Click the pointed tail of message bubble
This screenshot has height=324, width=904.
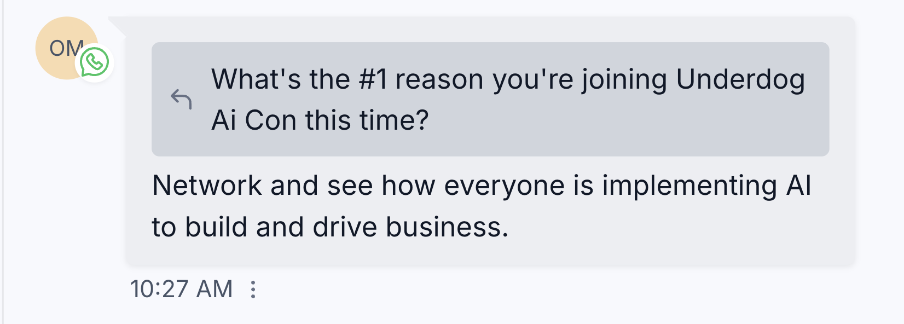117,26
